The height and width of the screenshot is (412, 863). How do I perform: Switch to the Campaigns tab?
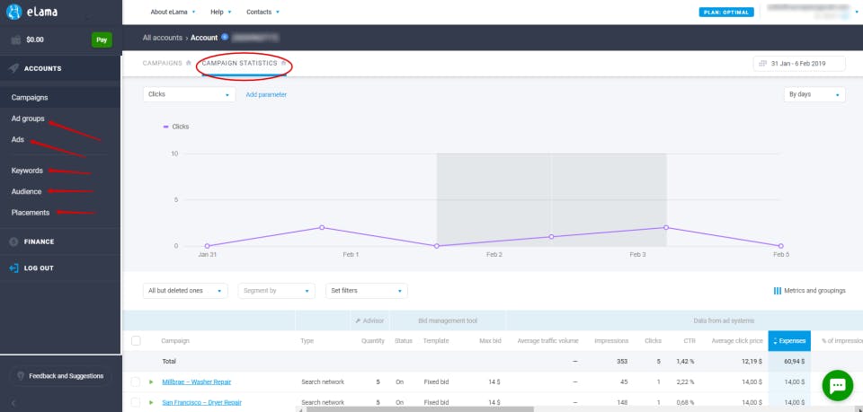pyautogui.click(x=163, y=63)
